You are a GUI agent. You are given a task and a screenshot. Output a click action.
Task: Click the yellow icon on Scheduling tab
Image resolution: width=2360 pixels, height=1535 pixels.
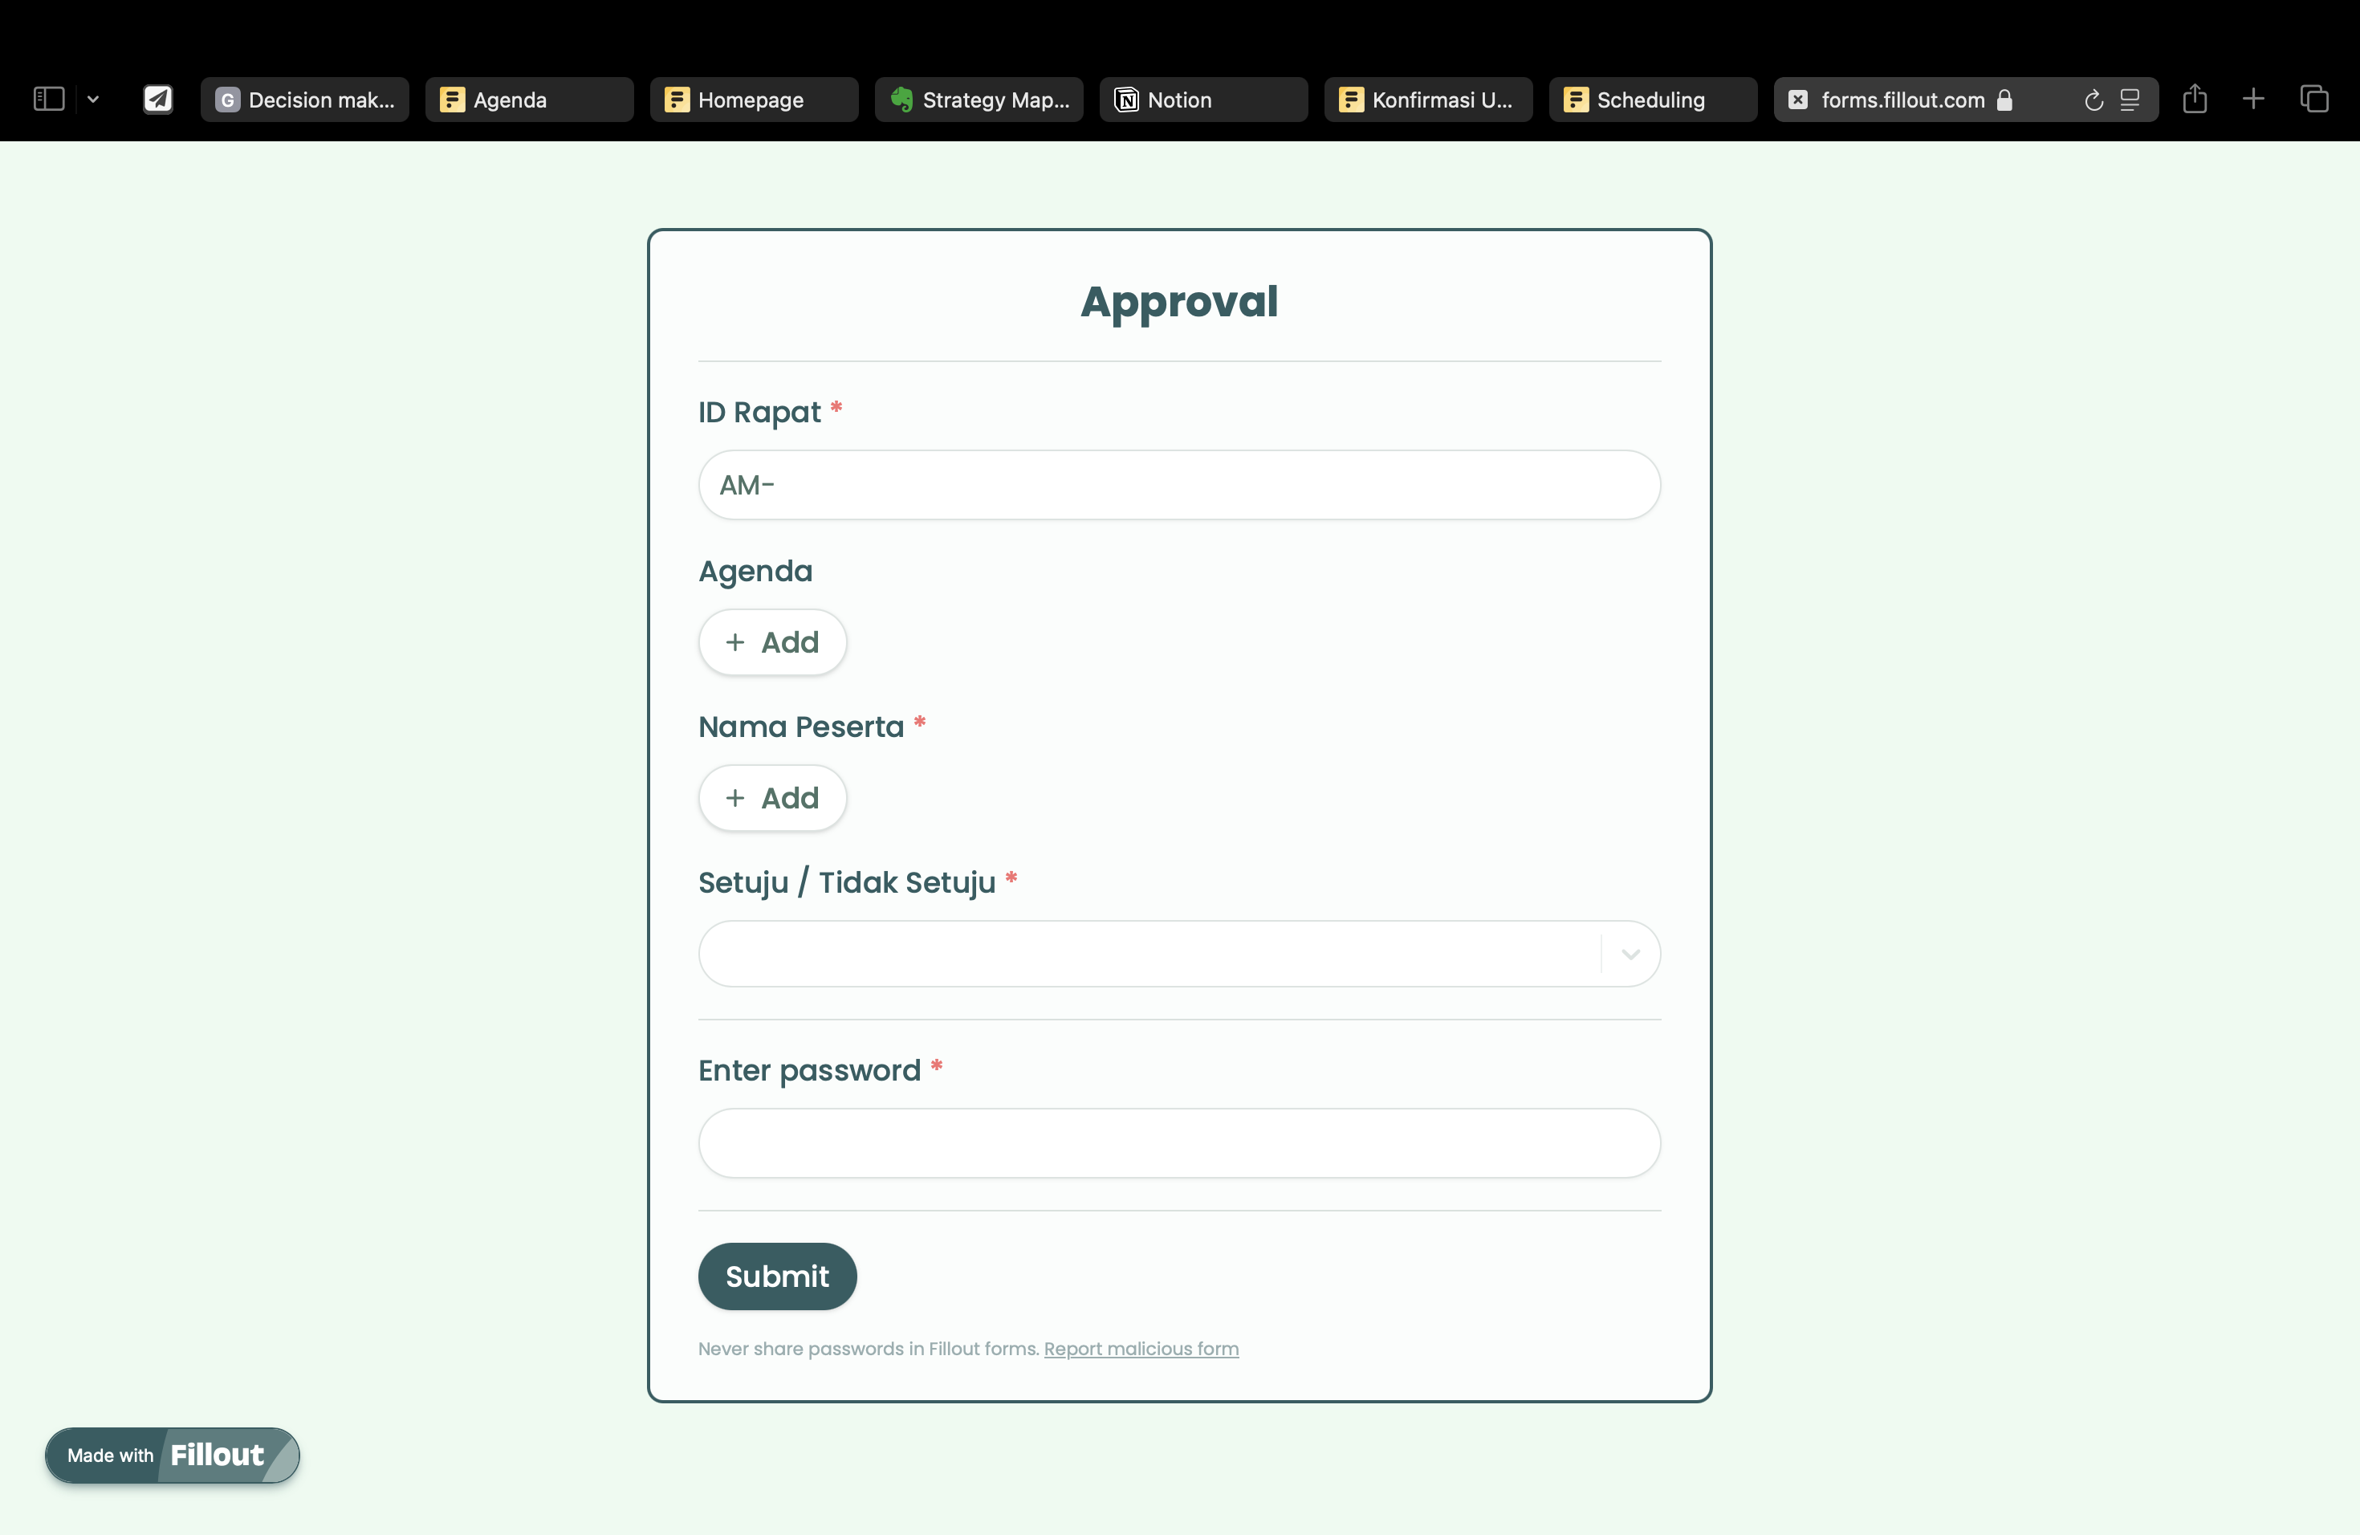tap(1576, 100)
